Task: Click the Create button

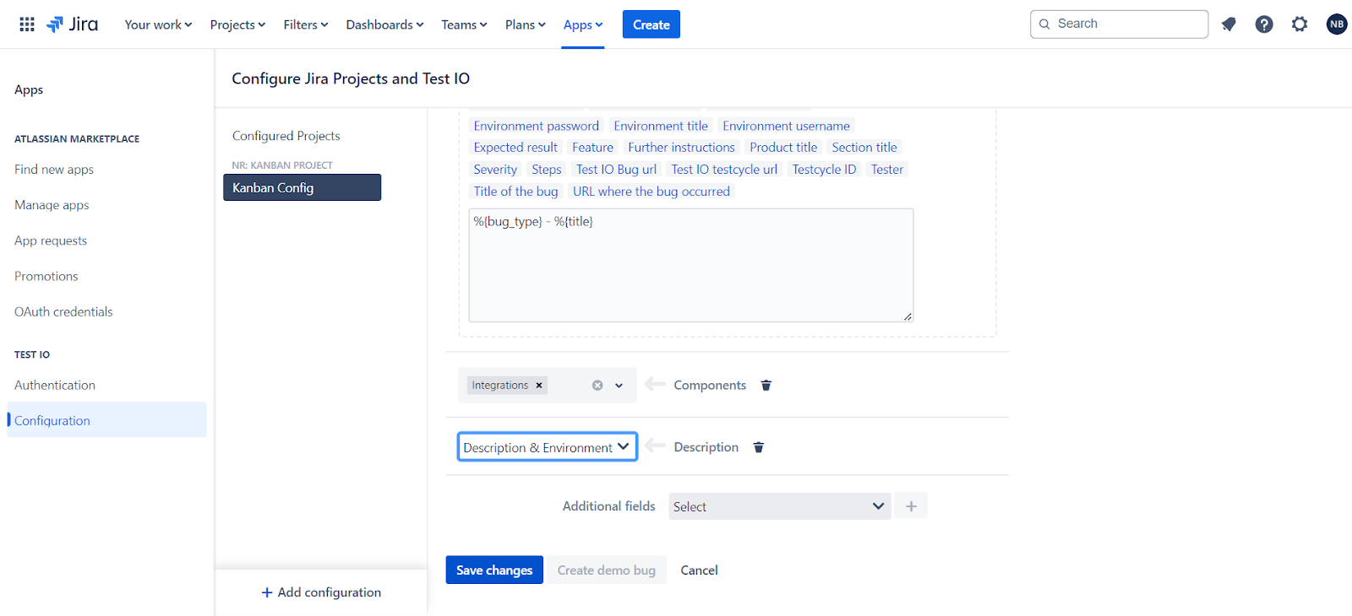Action: (x=651, y=24)
